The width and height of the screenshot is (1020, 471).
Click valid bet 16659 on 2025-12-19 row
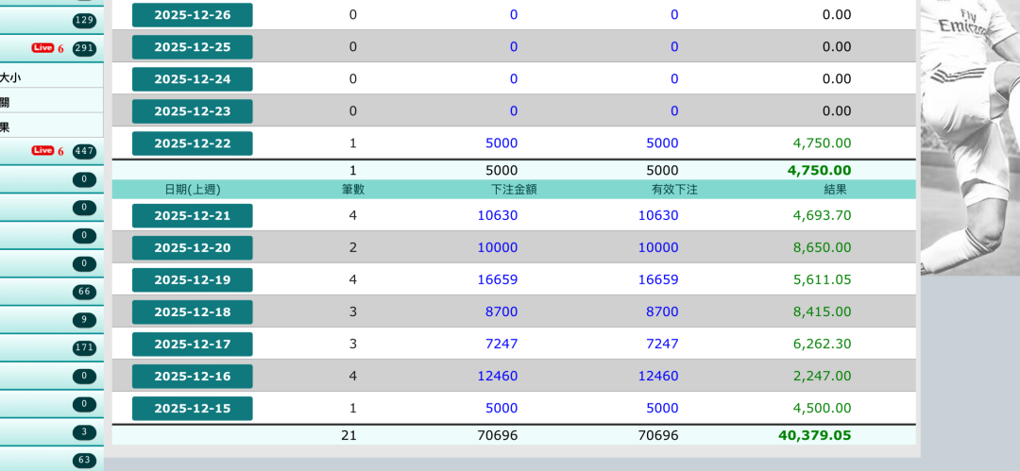pos(658,279)
